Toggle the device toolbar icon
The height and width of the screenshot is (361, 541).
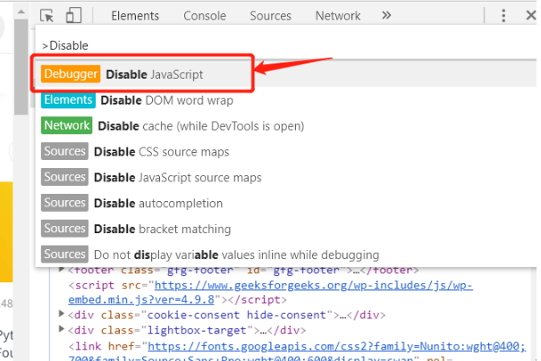(x=73, y=15)
